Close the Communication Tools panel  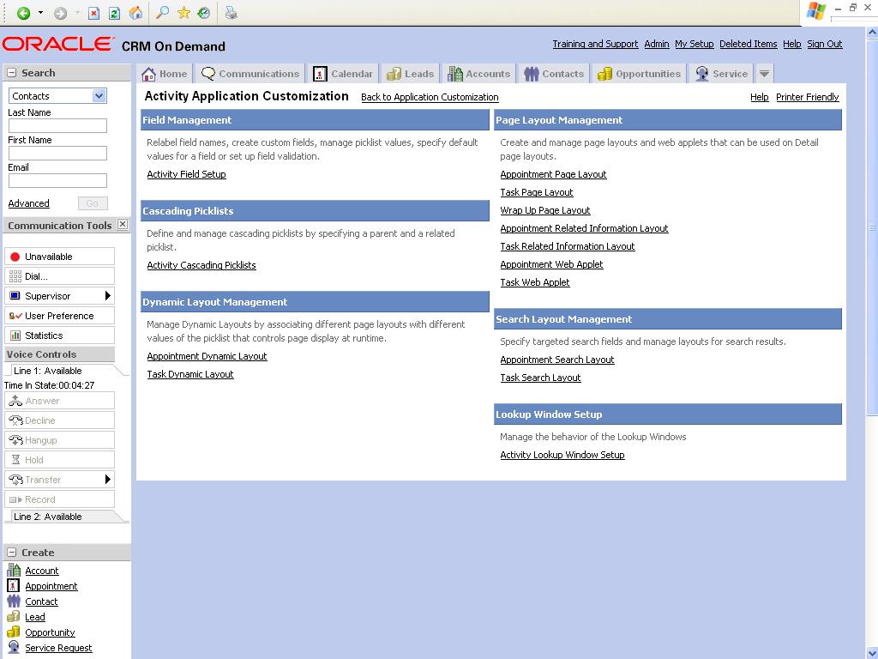click(123, 225)
